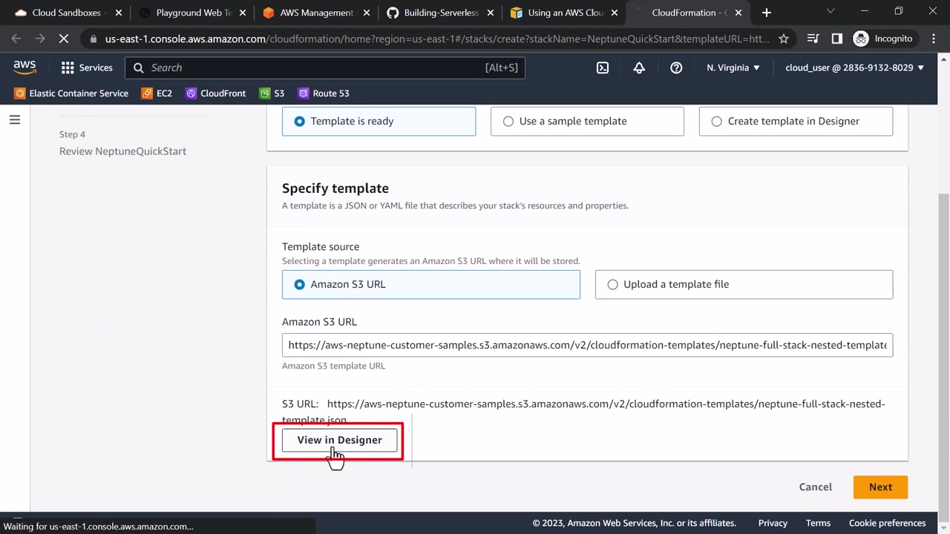
Task: Click the View in Designer button
Action: tap(340, 440)
